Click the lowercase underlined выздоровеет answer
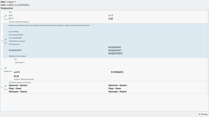This screenshot has height=117, width=209. [115, 47]
